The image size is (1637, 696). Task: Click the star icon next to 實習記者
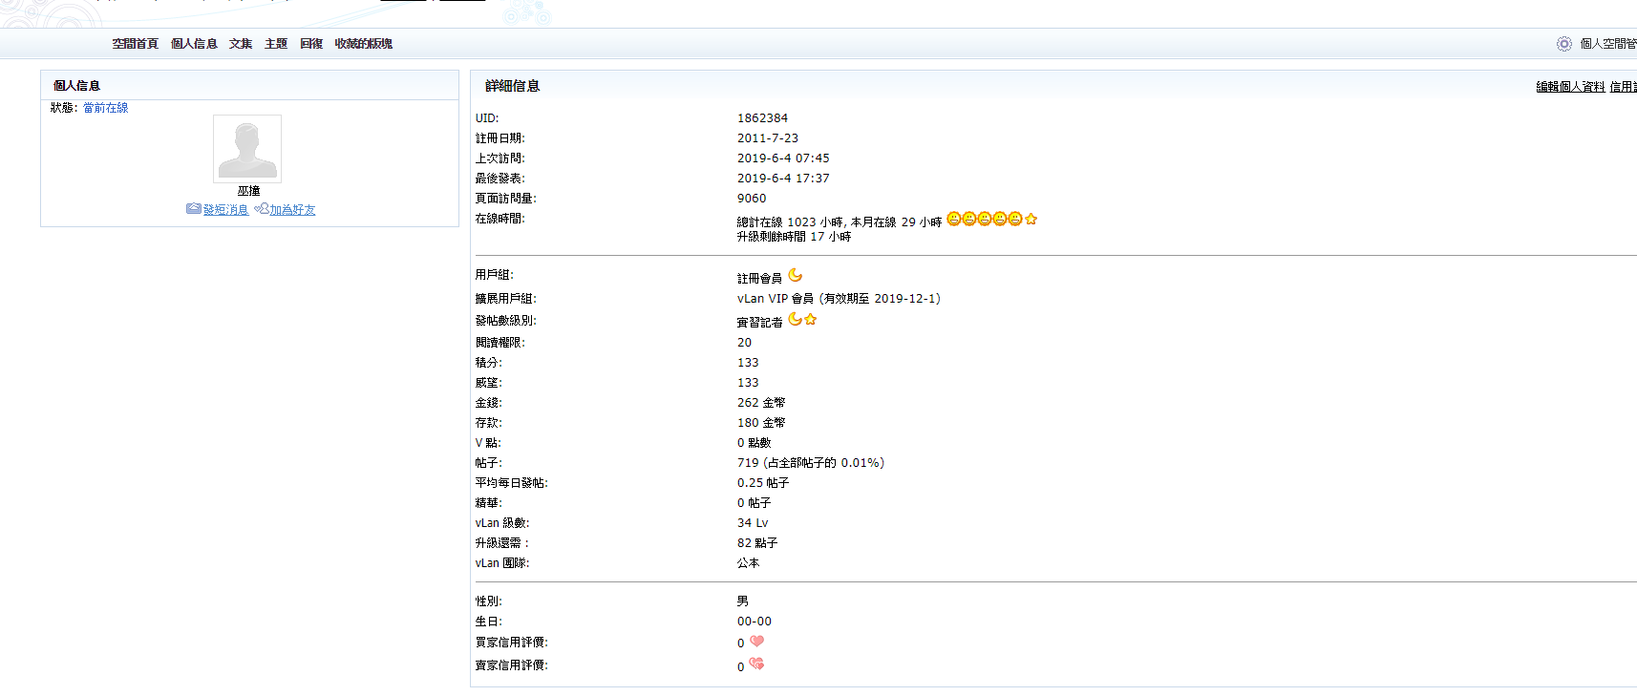[x=810, y=320]
